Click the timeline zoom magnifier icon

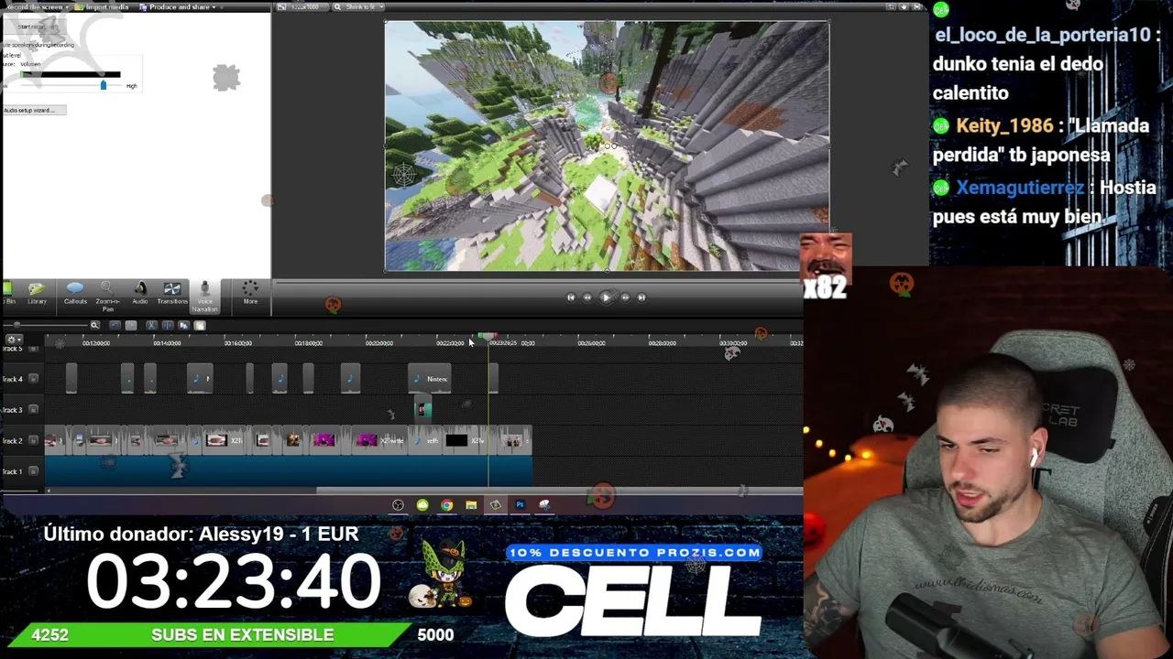tap(94, 325)
